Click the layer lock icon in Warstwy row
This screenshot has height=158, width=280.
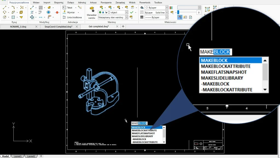(x=118, y=7)
